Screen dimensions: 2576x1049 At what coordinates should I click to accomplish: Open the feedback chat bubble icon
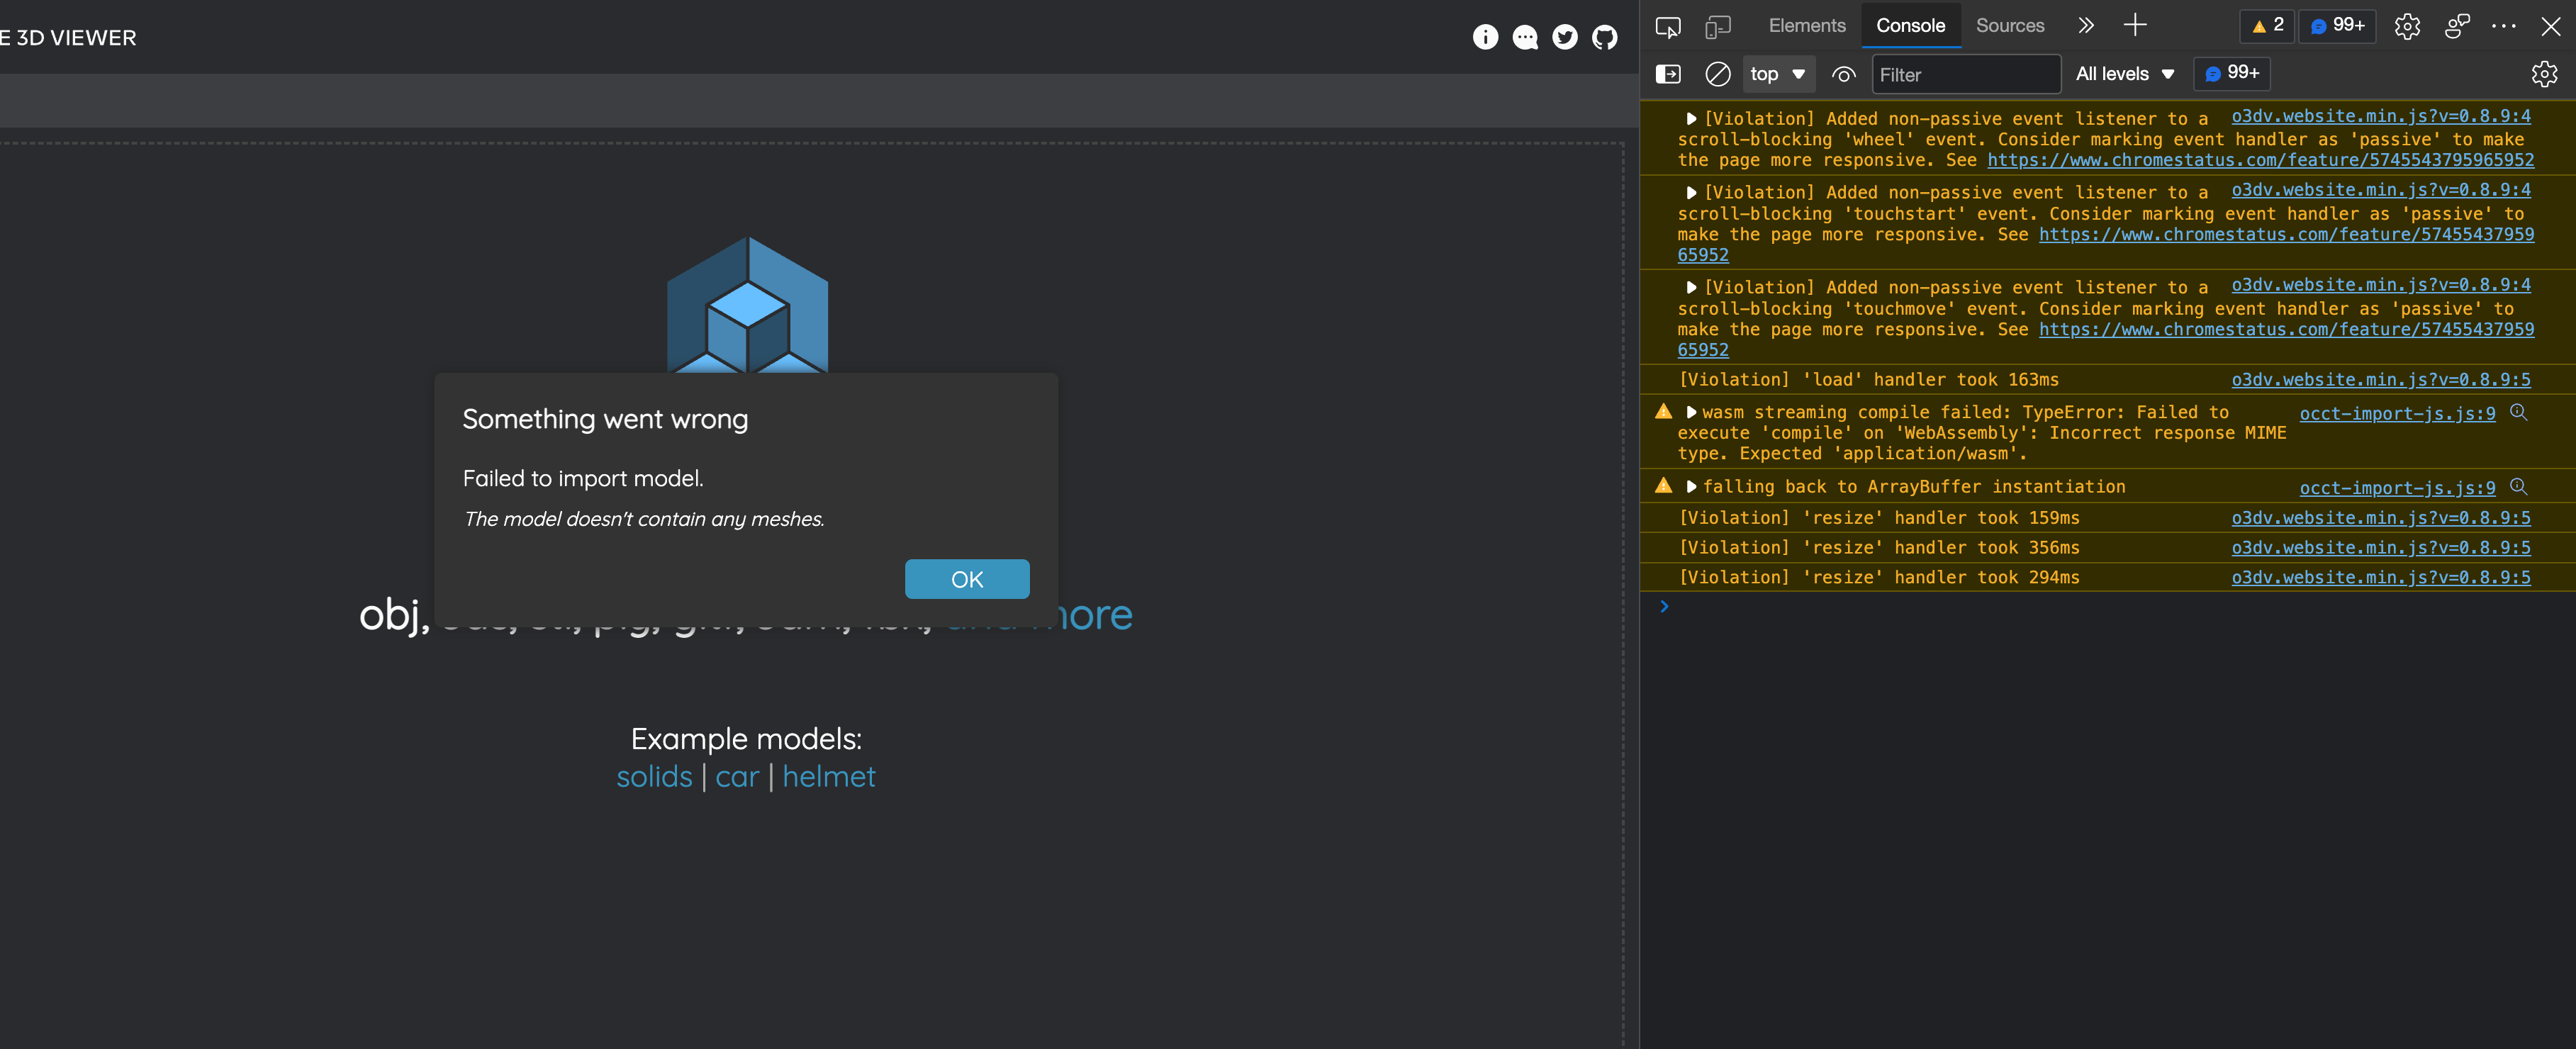pyautogui.click(x=1525, y=37)
